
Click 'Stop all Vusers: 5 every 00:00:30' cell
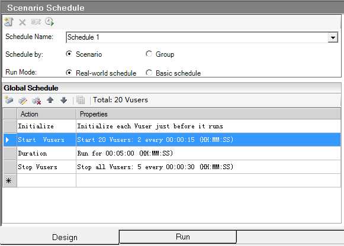click(x=208, y=167)
